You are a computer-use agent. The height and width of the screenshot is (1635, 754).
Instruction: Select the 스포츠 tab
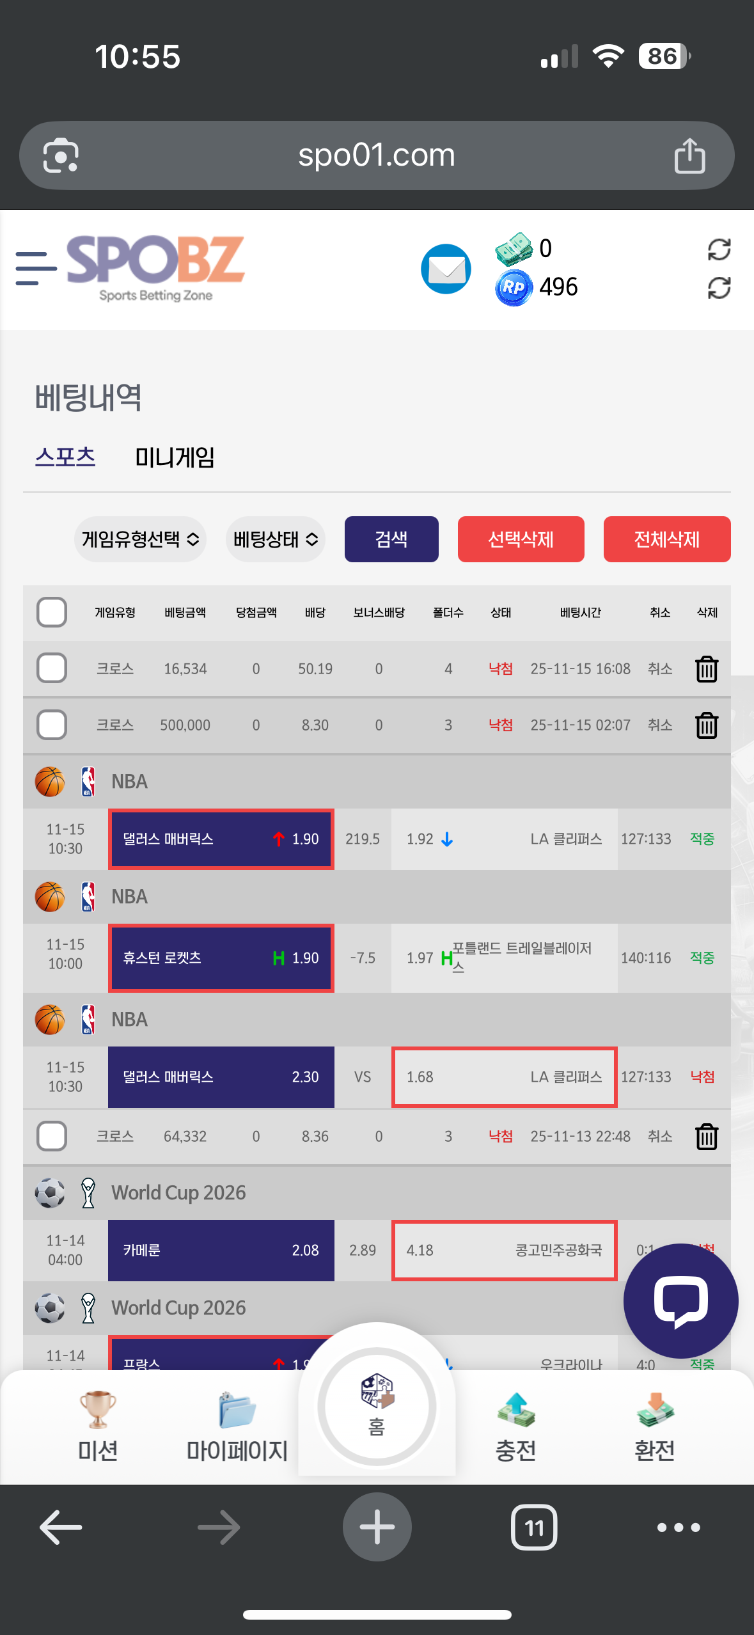point(65,457)
